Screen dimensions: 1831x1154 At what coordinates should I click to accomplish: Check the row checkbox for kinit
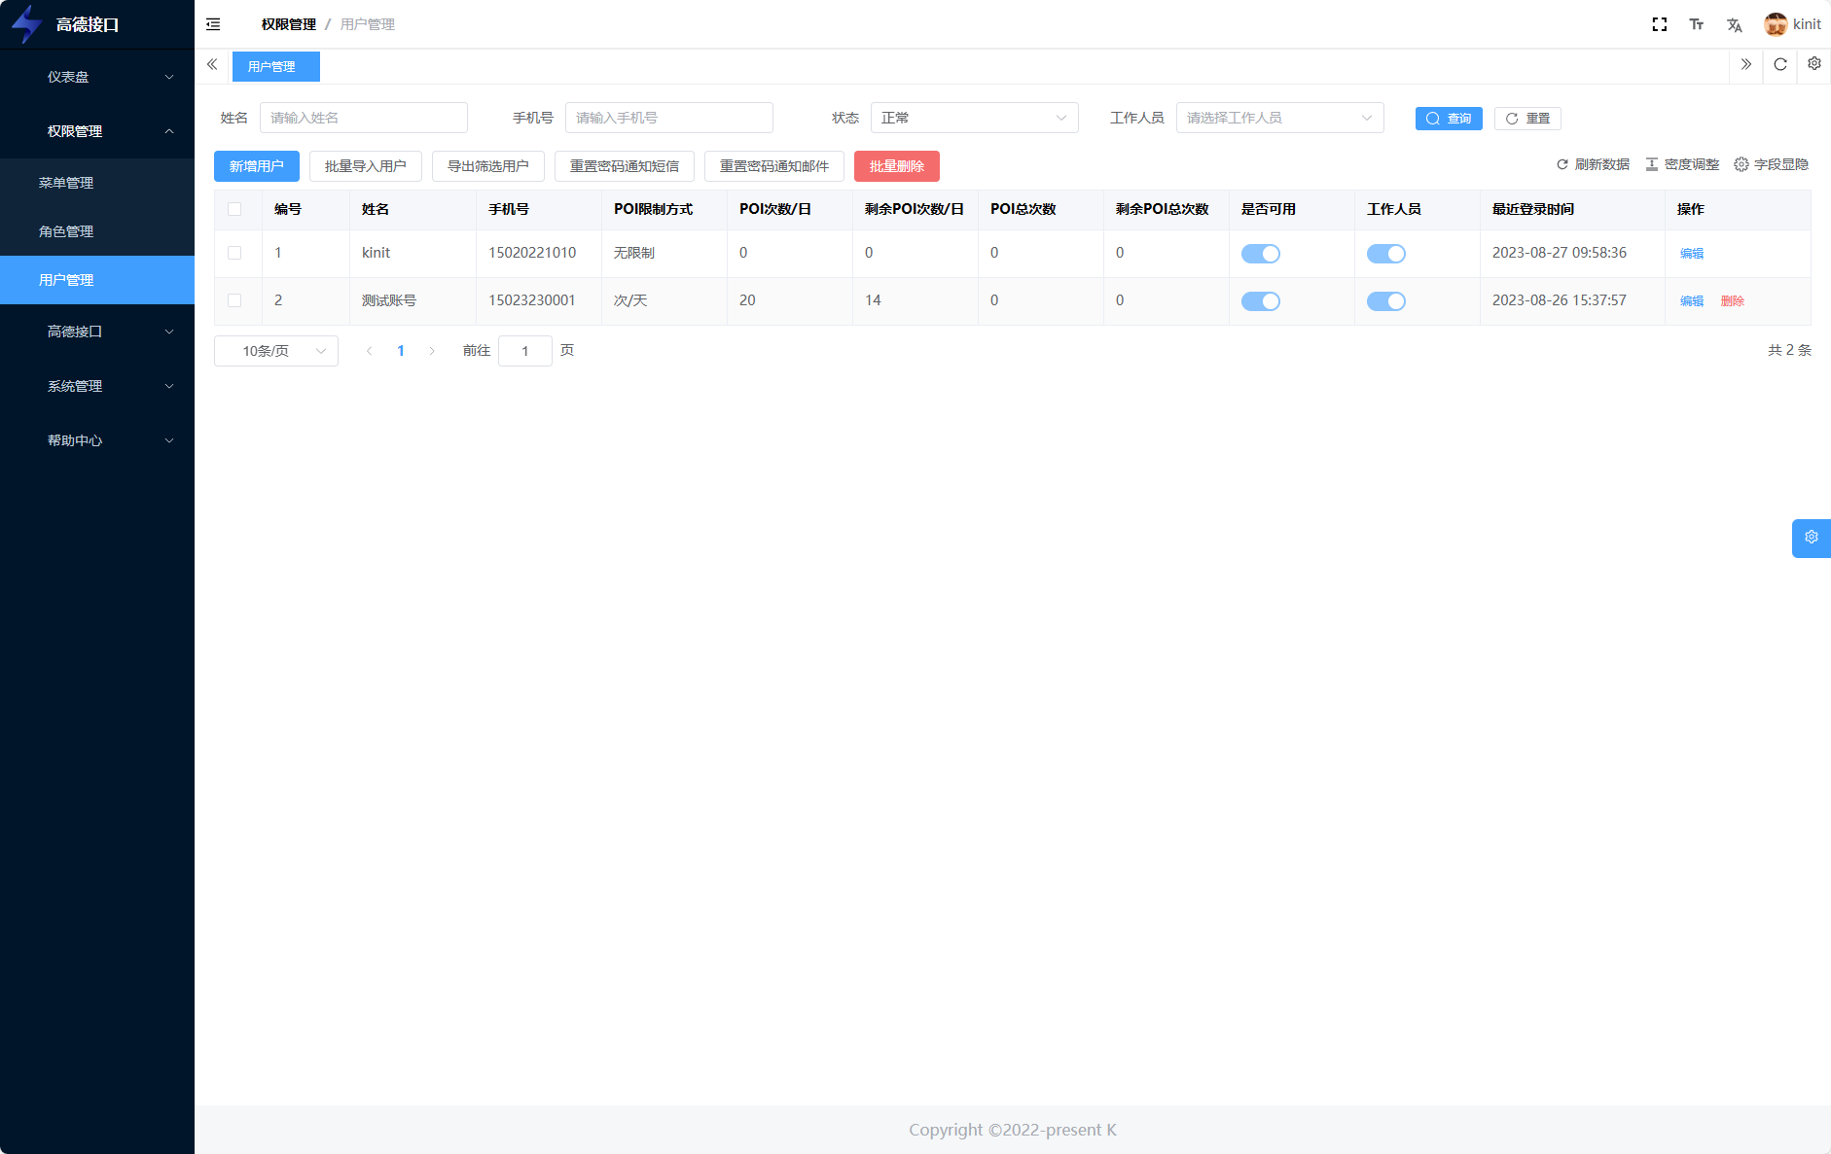pos(234,253)
